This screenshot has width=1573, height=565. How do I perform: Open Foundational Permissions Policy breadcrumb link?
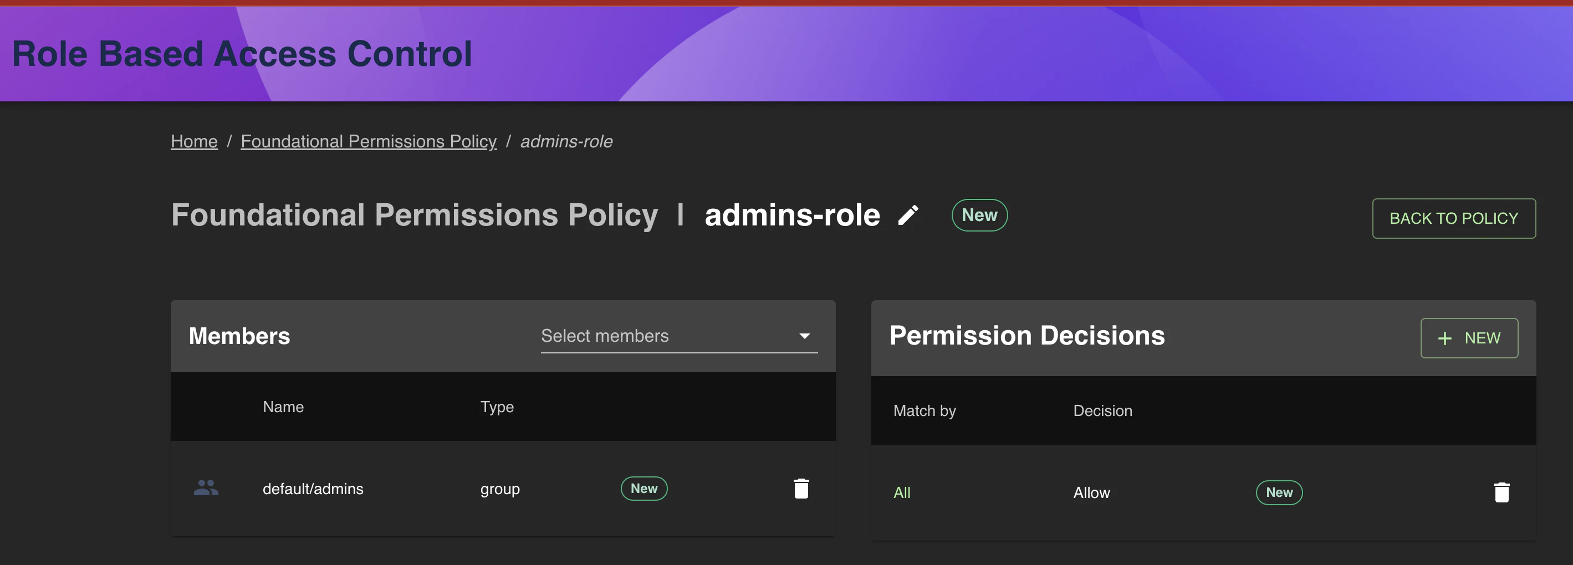[x=368, y=141]
